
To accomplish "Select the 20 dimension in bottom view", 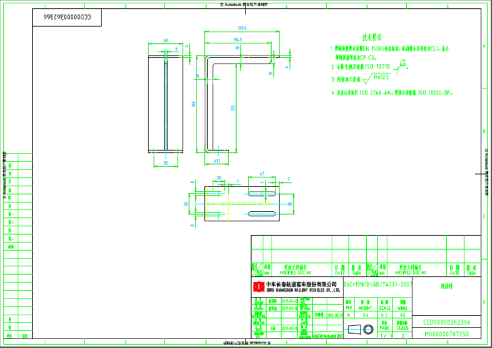I will 219,178.
